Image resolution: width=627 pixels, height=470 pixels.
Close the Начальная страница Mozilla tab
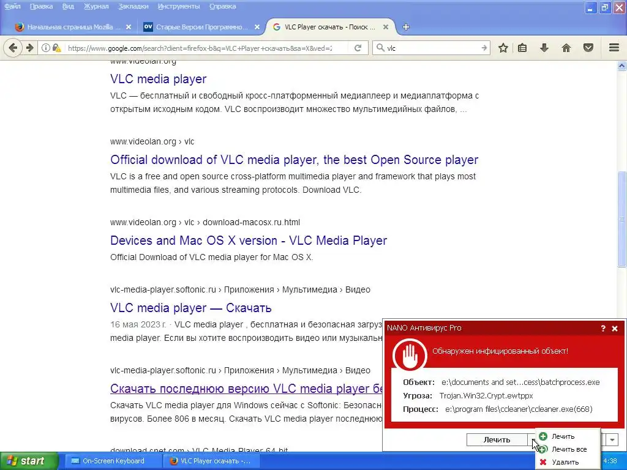pyautogui.click(x=129, y=27)
